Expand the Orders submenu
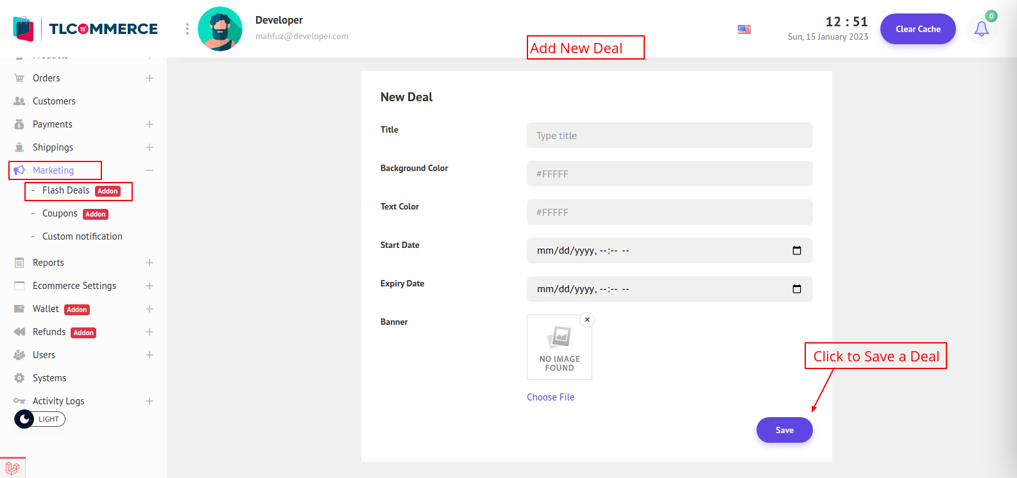Viewport: 1017px width, 478px height. (150, 78)
